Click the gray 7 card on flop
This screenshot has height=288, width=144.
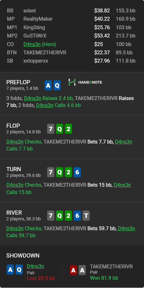point(51,129)
